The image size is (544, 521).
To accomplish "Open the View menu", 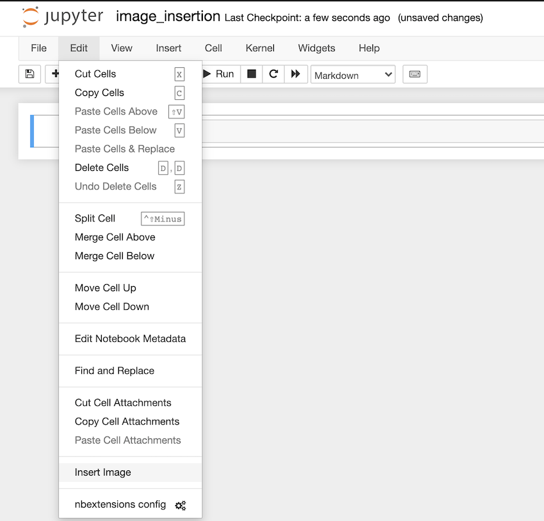I will pos(122,48).
